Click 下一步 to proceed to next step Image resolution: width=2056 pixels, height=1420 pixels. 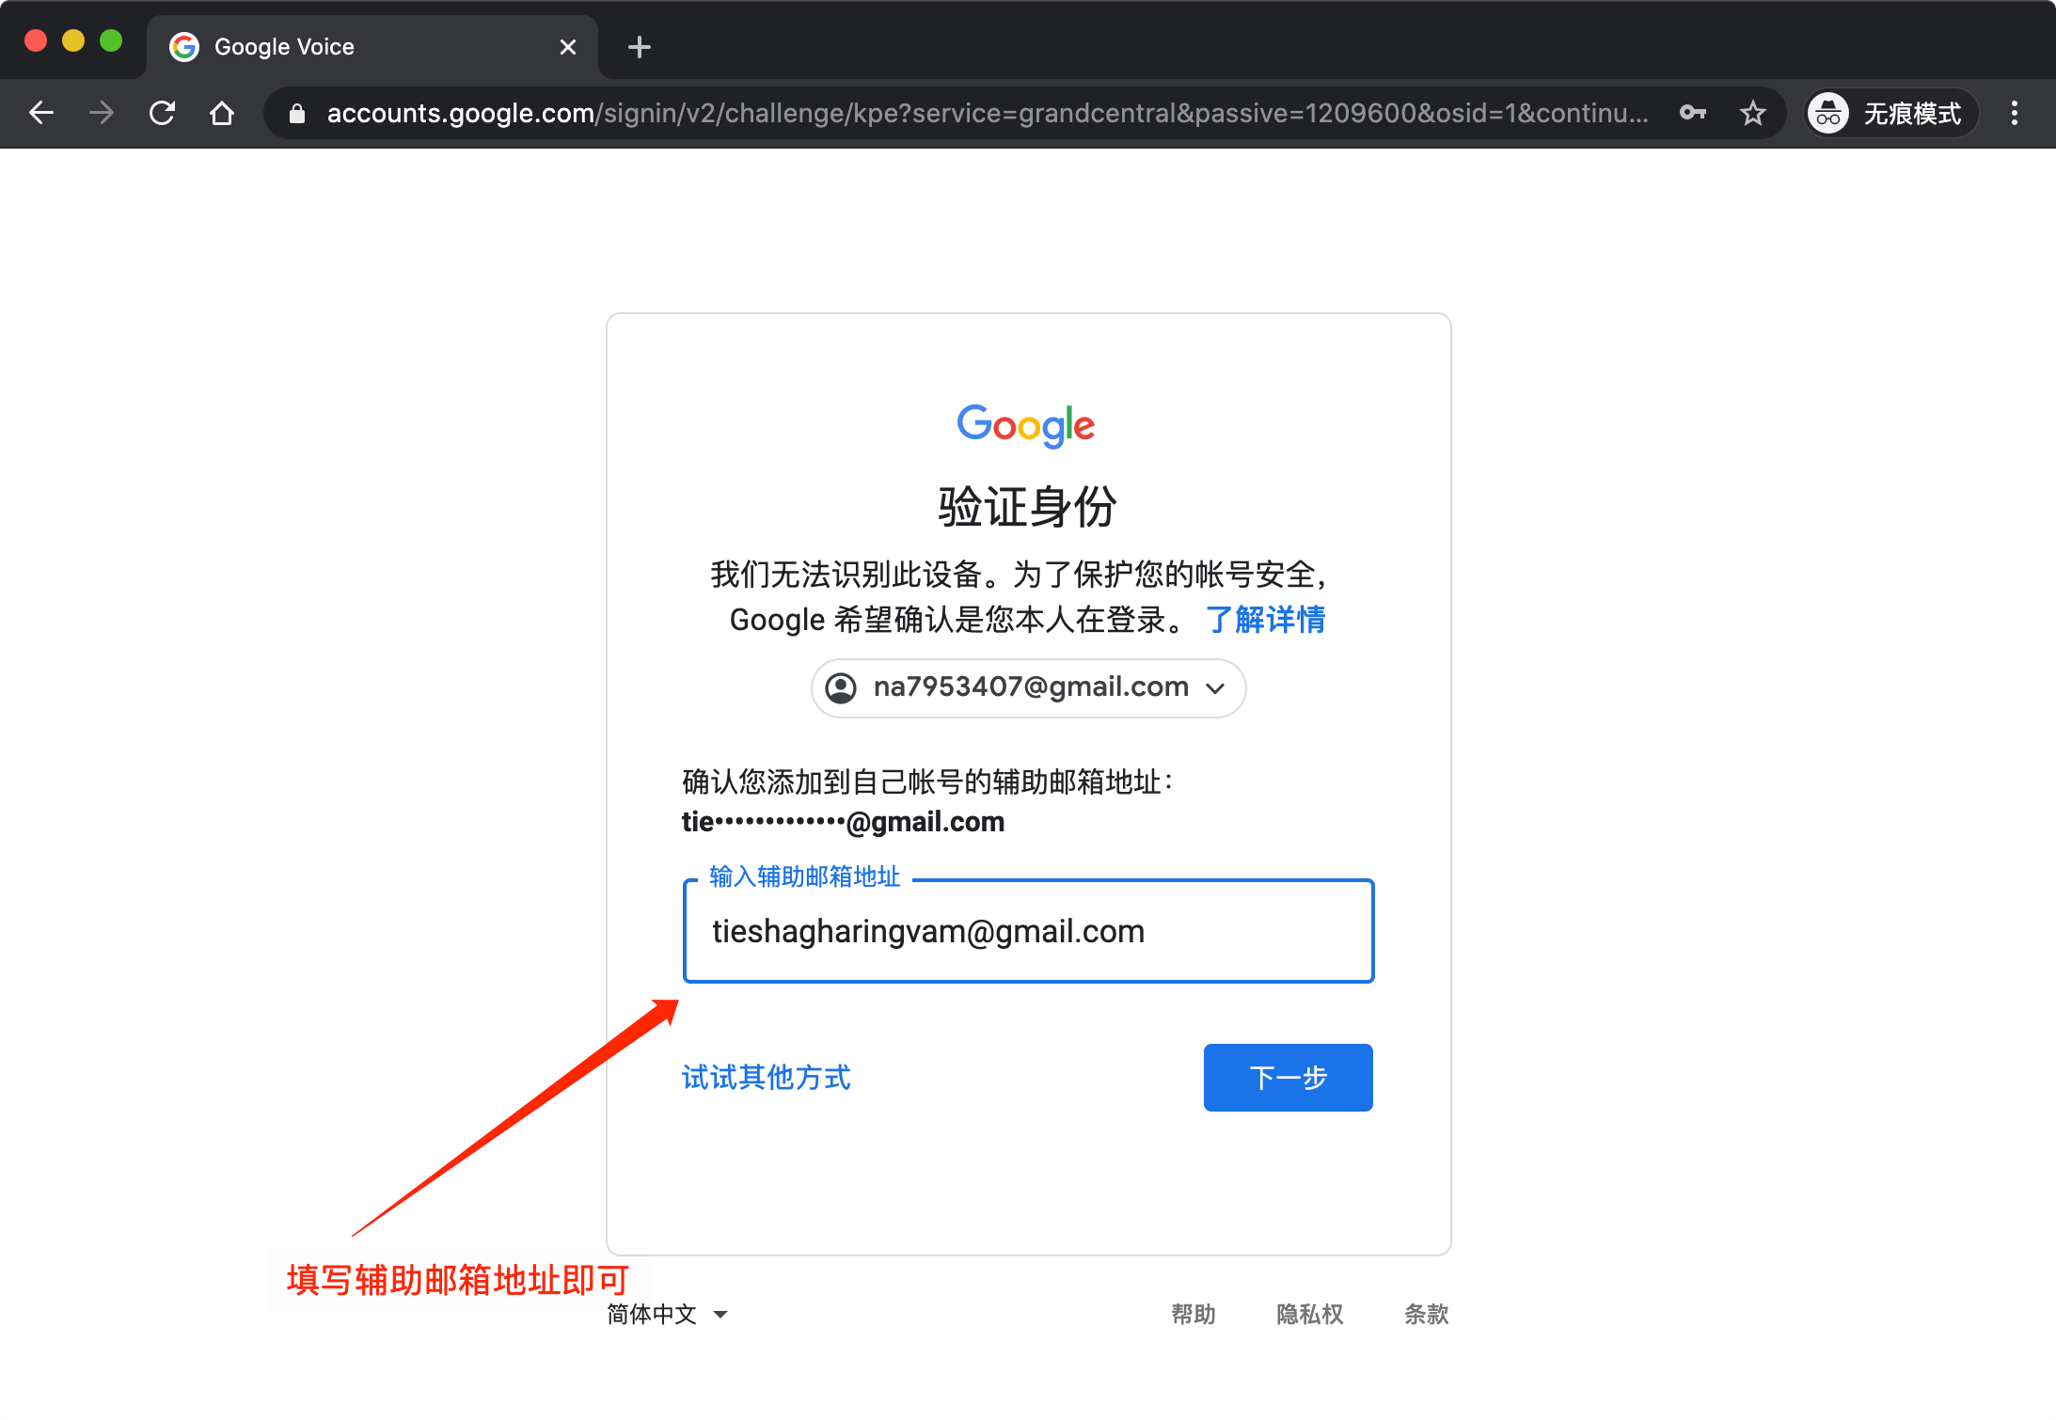1288,1077
